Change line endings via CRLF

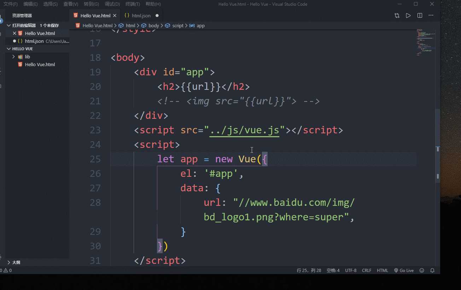367,270
